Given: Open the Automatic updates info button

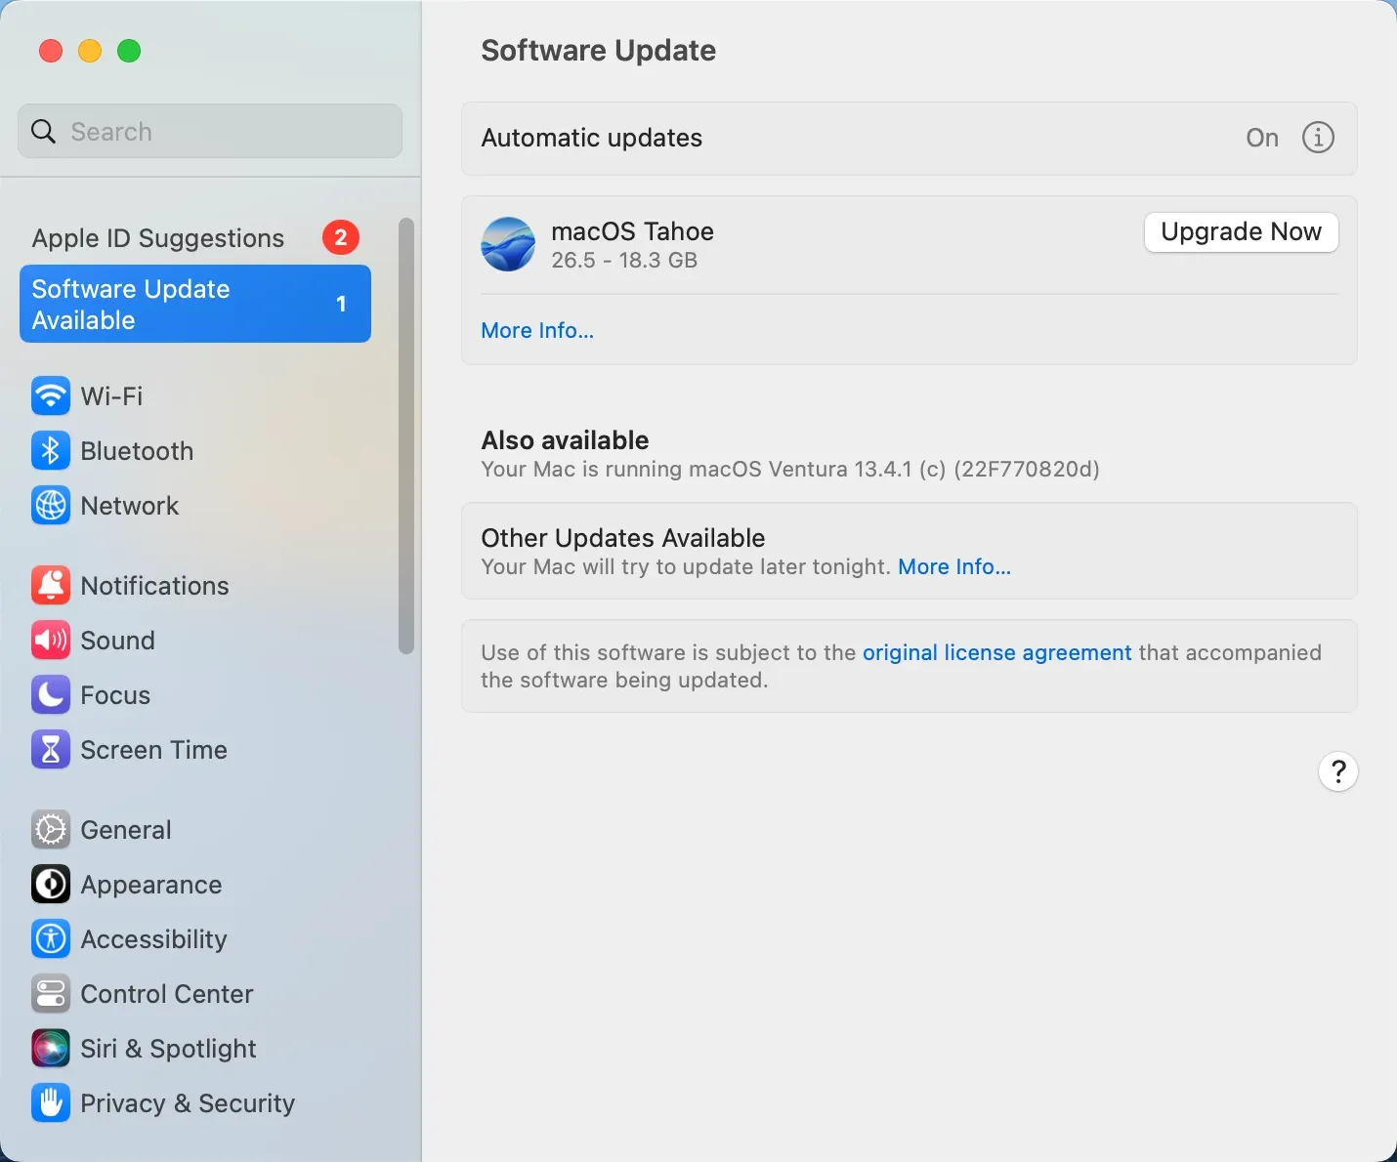Looking at the screenshot, I should (x=1318, y=138).
